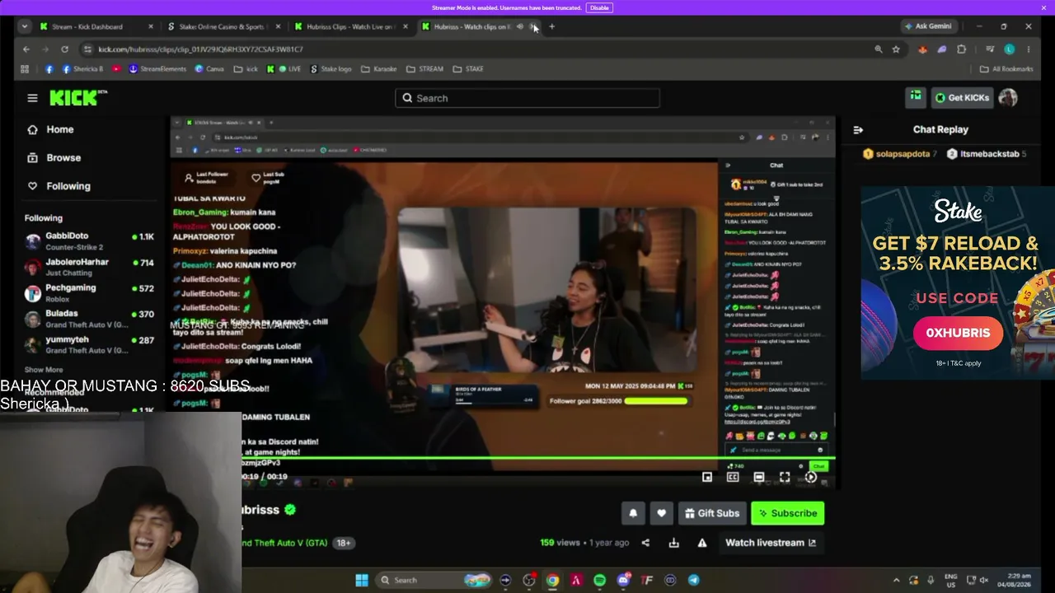Screen dimensions: 1055x593
Task: Click Watch livestream link
Action: coord(771,543)
